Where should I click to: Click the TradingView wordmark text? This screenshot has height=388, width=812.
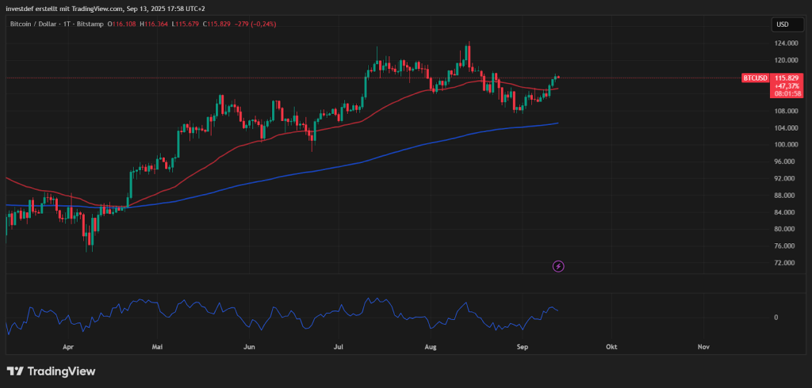pyautogui.click(x=61, y=371)
